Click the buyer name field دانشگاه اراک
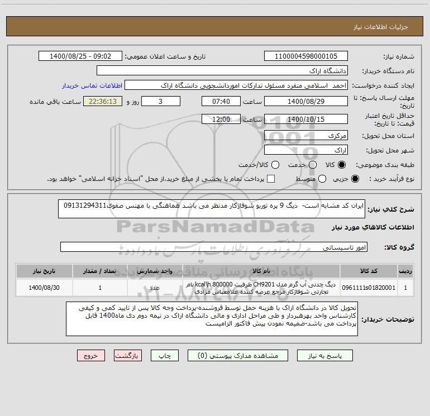 (x=222, y=70)
